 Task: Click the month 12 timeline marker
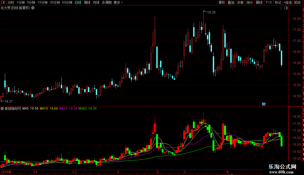pyautogui.click(x=75, y=172)
